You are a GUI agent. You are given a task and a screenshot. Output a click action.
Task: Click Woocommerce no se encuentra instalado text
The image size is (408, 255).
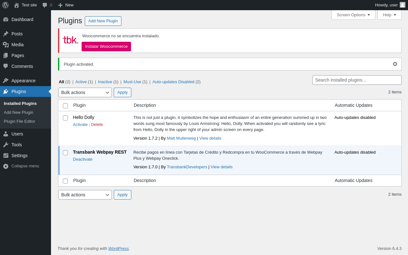coord(121,36)
